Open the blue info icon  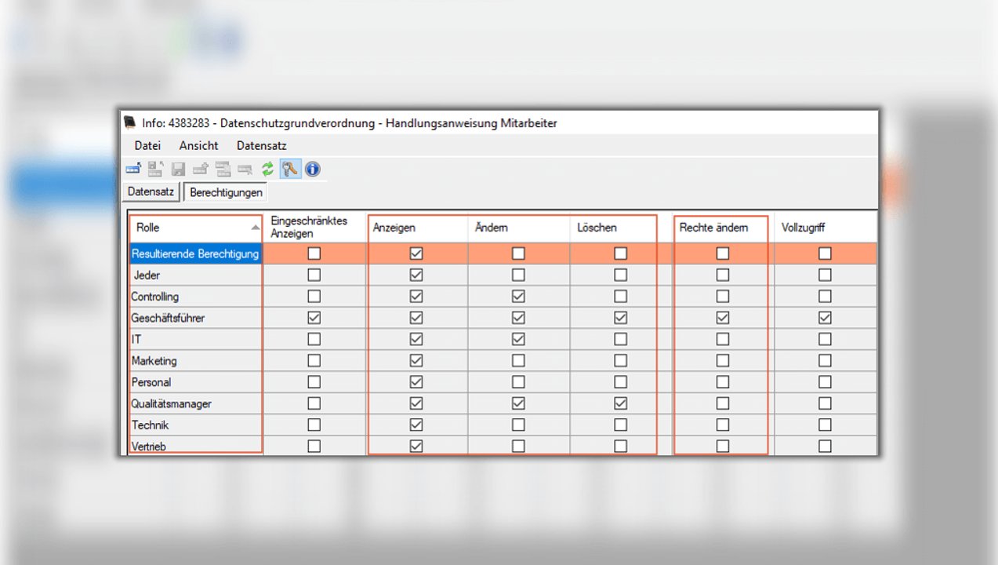coord(313,169)
